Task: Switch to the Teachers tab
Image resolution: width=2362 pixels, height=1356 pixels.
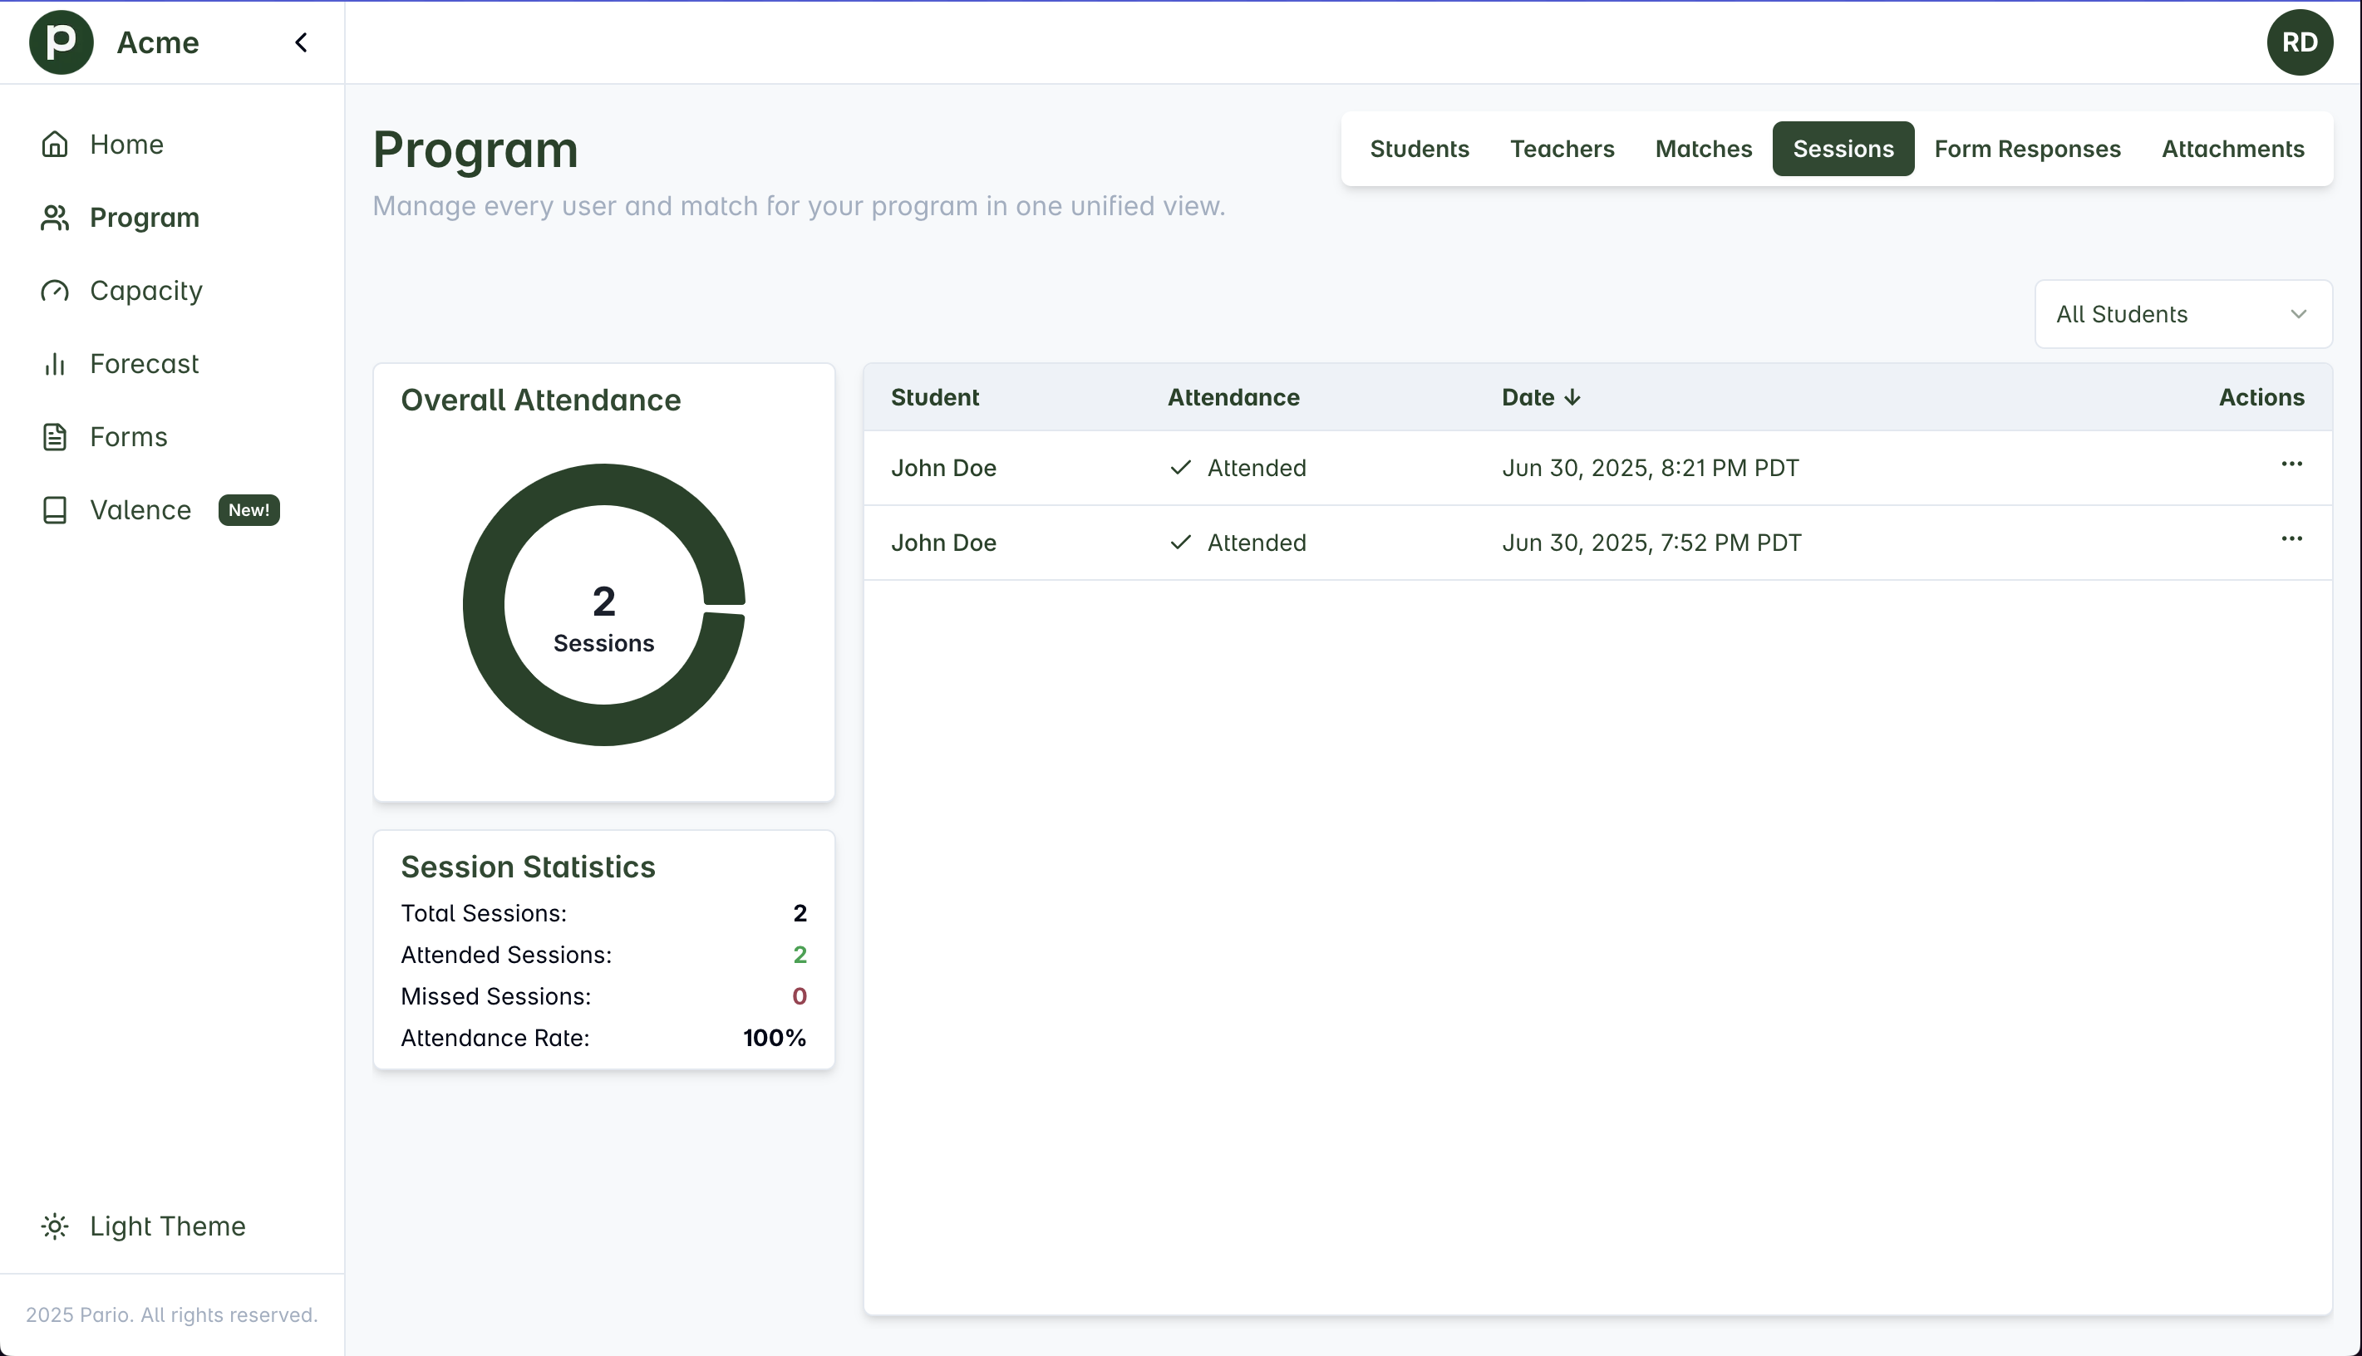Action: click(1561, 149)
